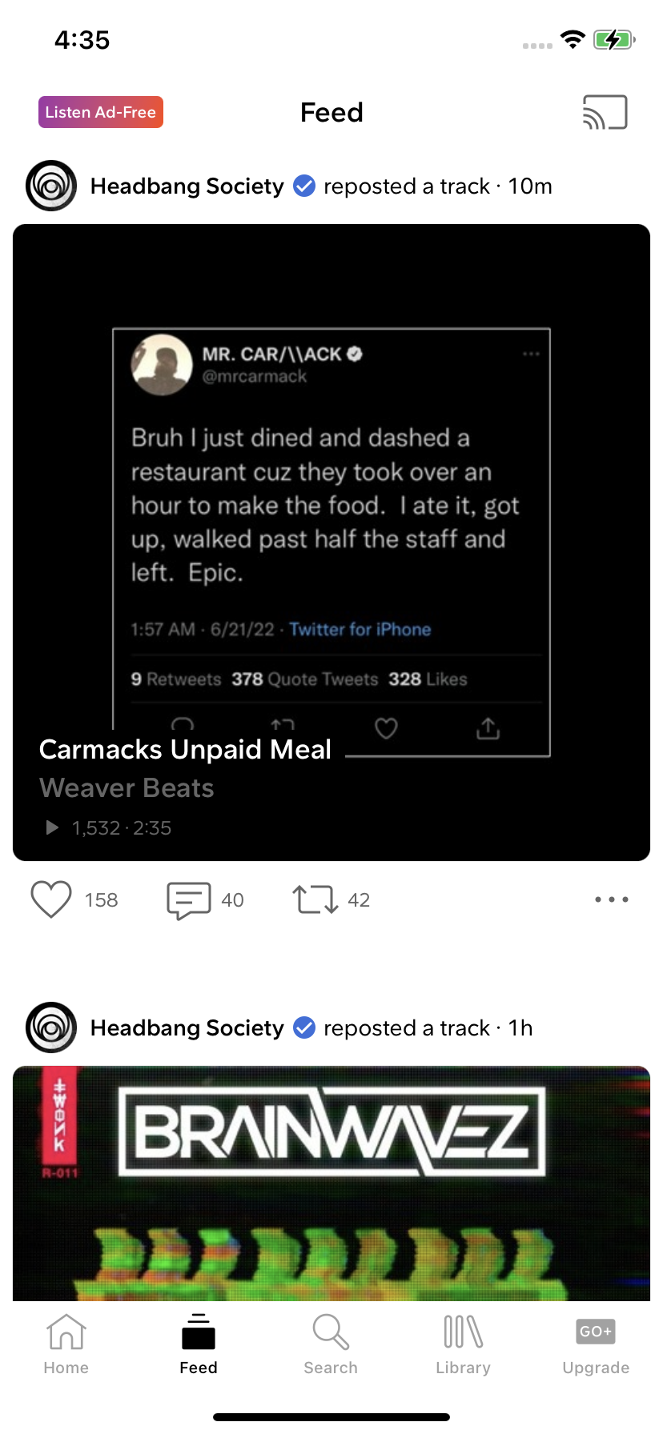This screenshot has width=663, height=1434.
Task: Tap the Listen Ad-Free button
Action: (101, 112)
